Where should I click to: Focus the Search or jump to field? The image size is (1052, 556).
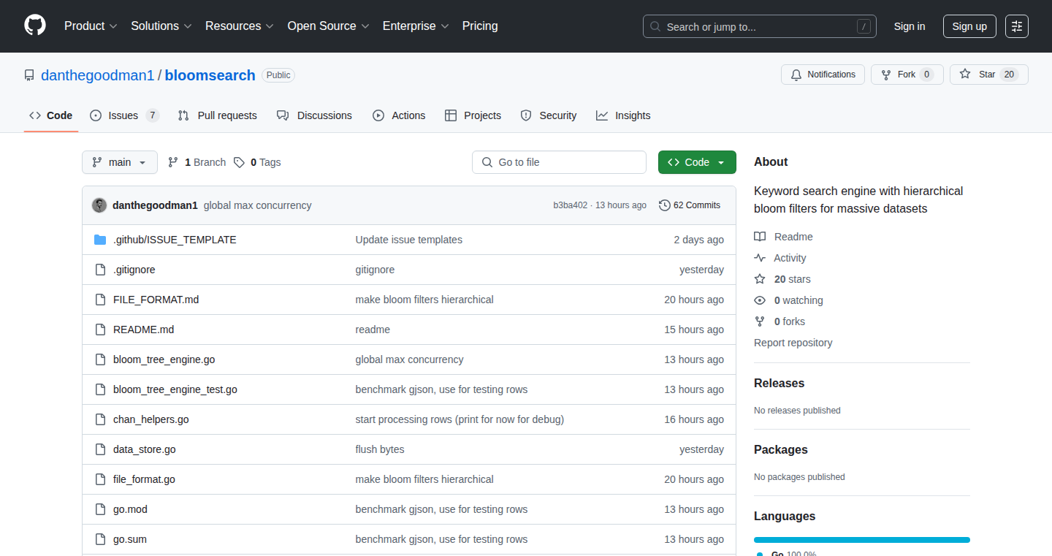pyautogui.click(x=760, y=26)
